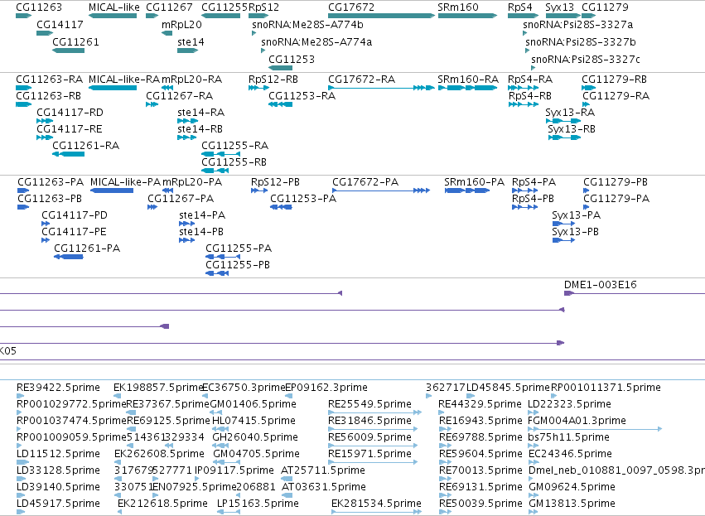705x516 pixels.
Task: Select the CG14117-RE transcript label
Action: coord(70,129)
